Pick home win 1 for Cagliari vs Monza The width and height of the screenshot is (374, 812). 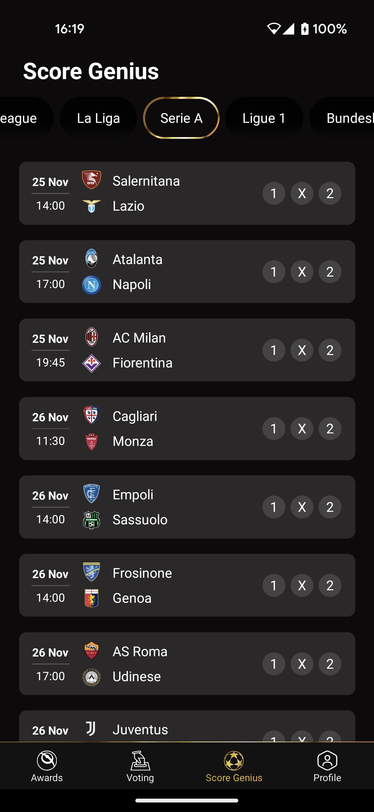[274, 429]
